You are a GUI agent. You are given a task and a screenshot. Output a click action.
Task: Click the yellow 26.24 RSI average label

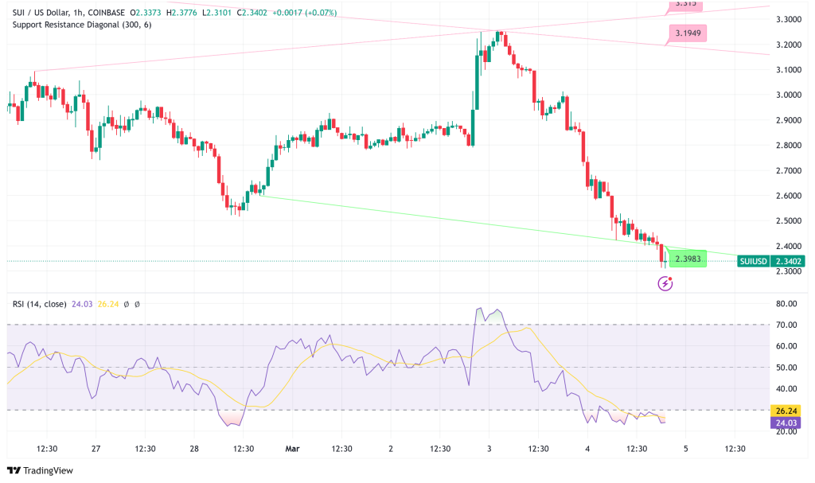(x=786, y=411)
